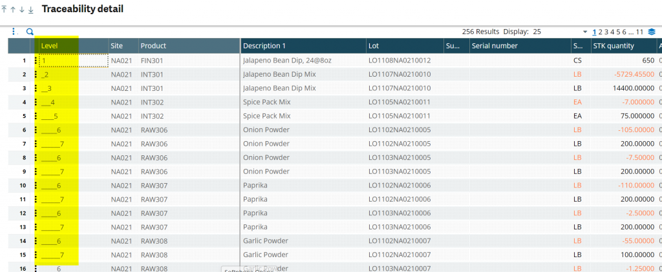Go to results page 2

point(601,32)
